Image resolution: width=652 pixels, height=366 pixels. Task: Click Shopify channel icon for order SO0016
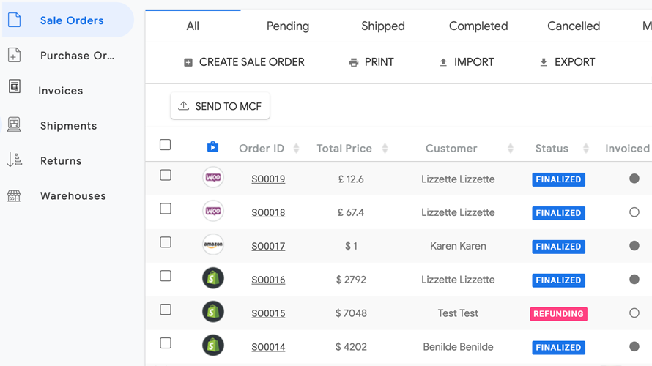(213, 279)
